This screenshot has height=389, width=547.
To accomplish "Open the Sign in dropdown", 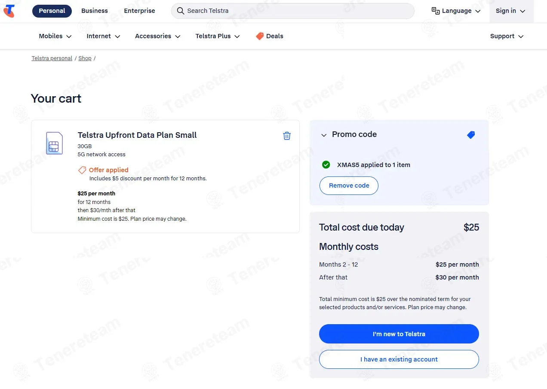I will click(510, 11).
